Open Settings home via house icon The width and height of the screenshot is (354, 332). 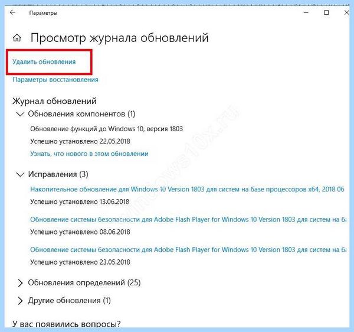point(17,38)
